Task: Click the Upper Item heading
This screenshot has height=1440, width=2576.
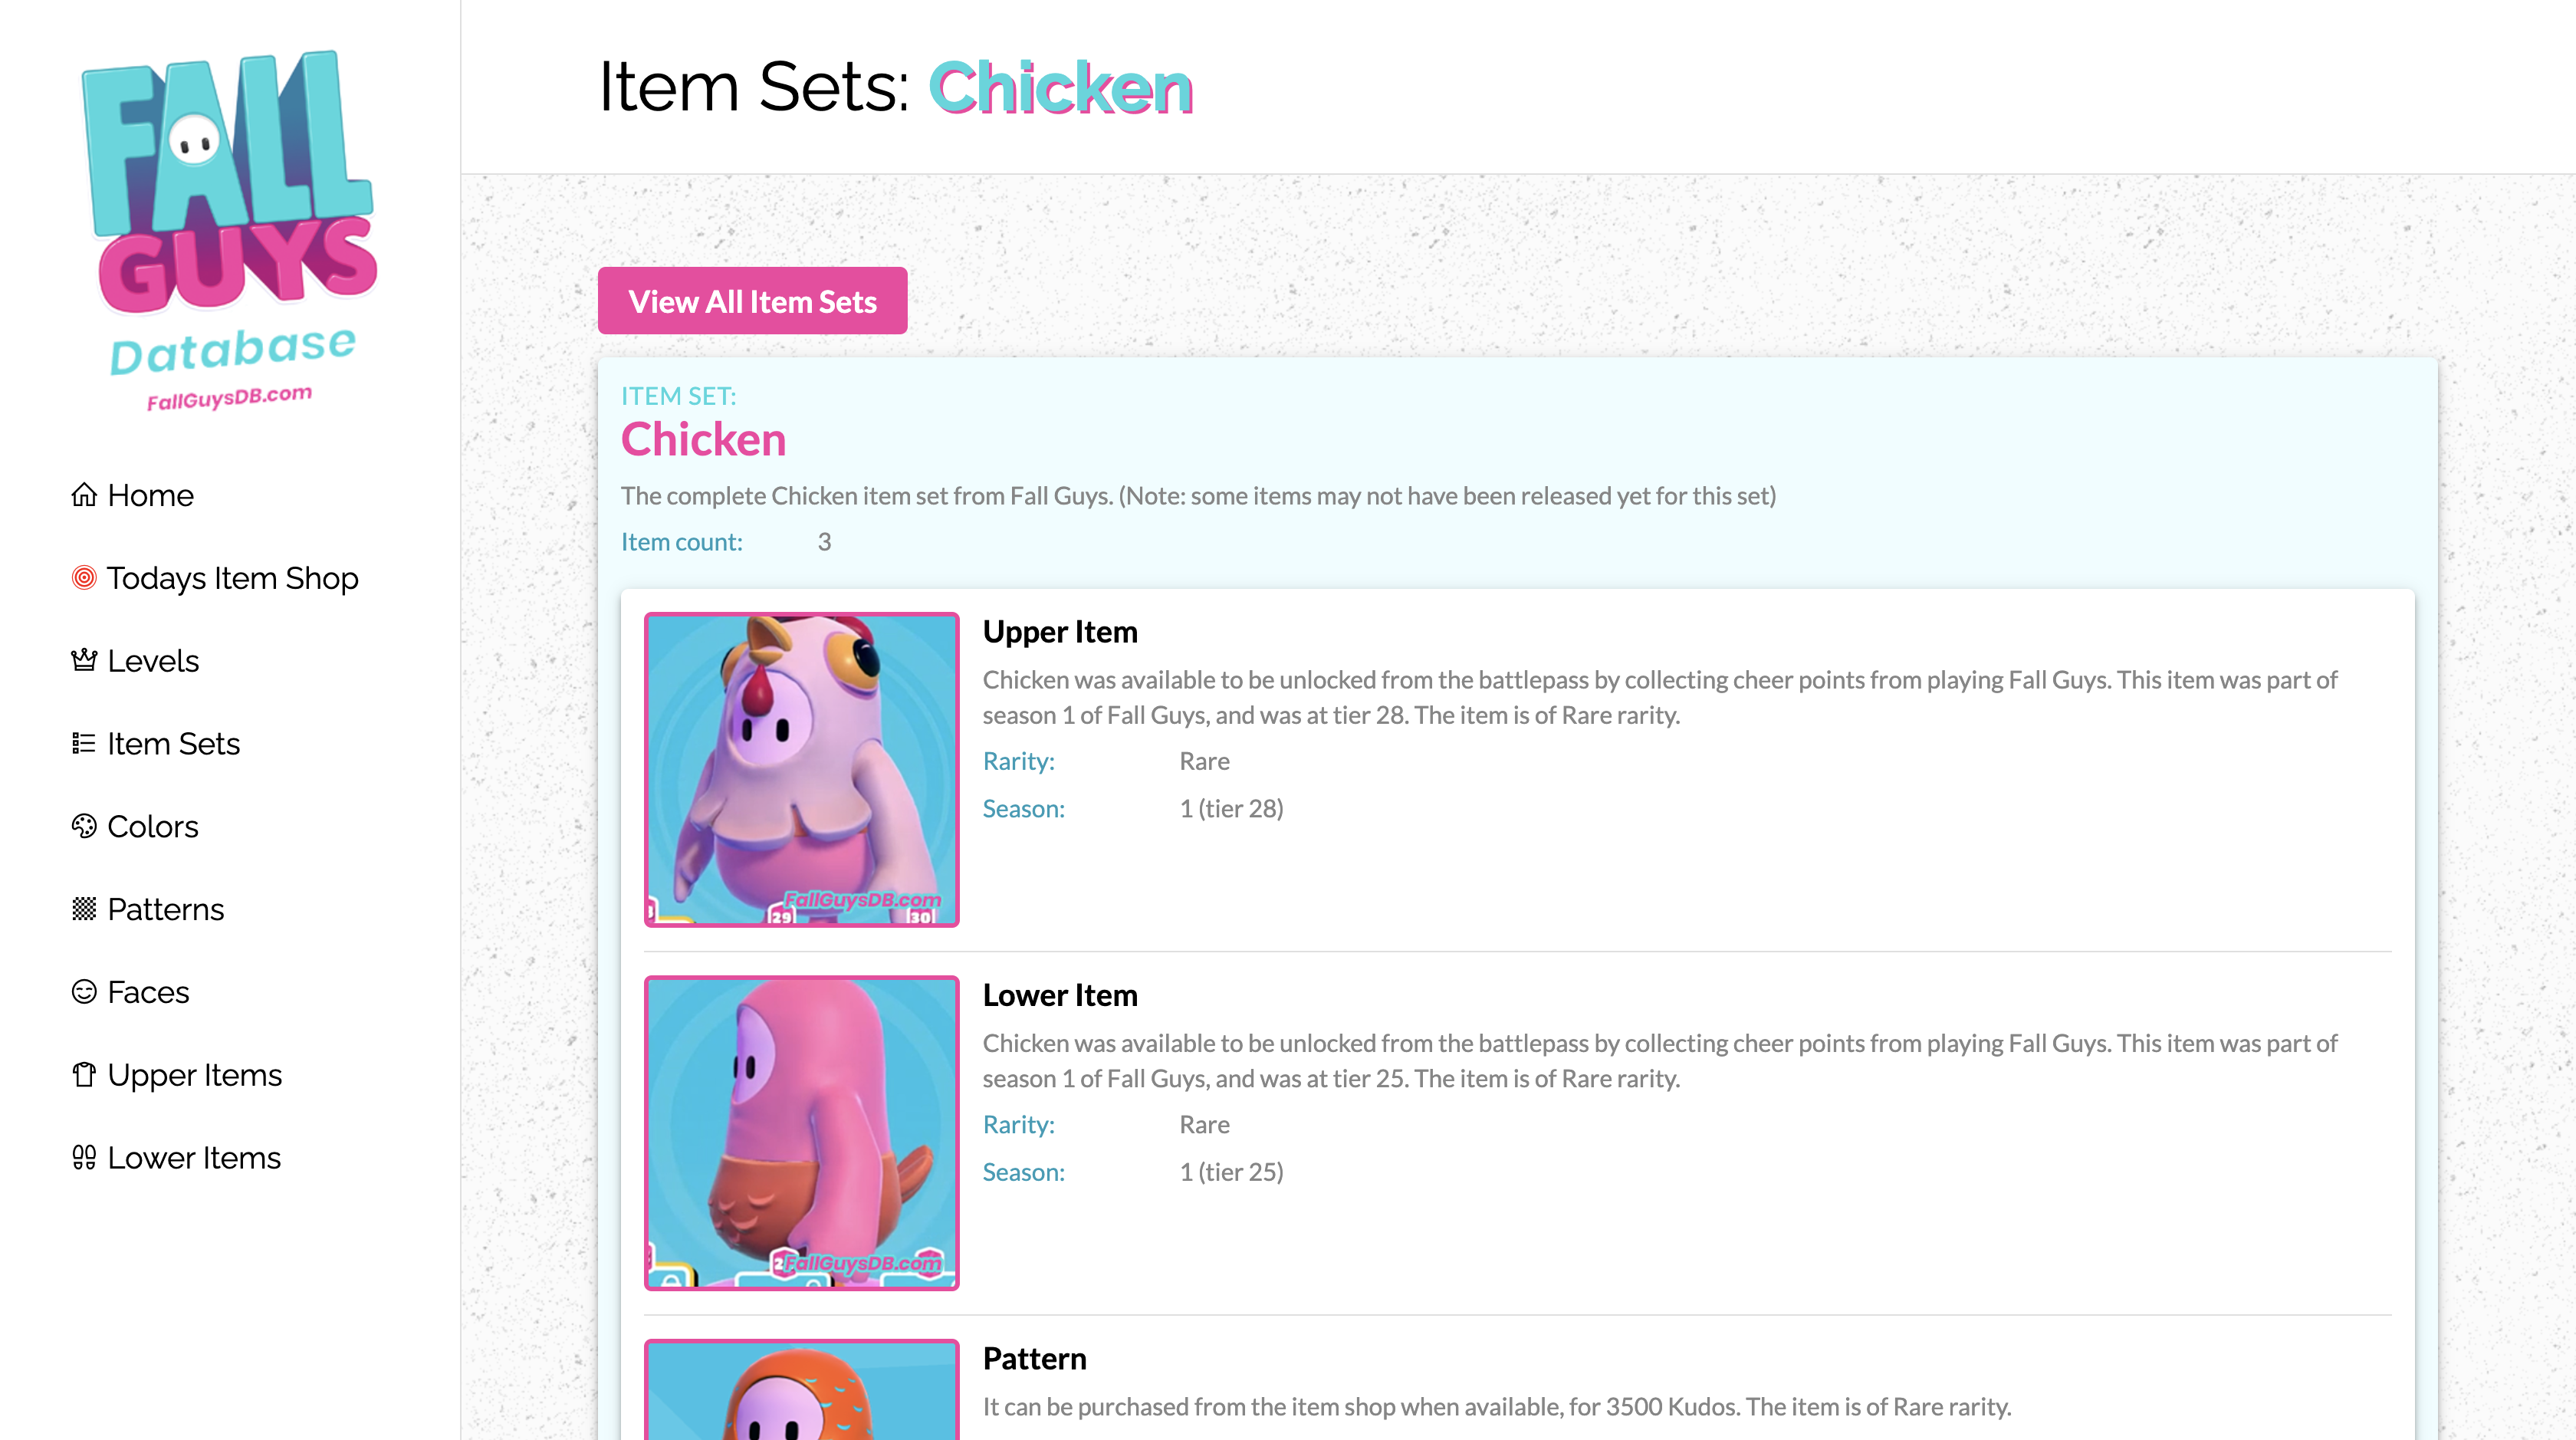Action: pyautogui.click(x=1060, y=632)
